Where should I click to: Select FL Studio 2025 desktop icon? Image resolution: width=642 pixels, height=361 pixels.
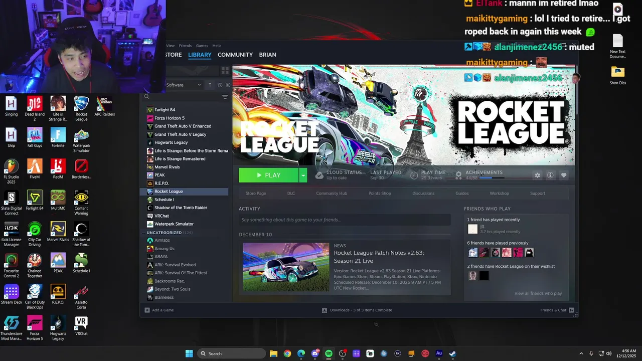tap(11, 171)
